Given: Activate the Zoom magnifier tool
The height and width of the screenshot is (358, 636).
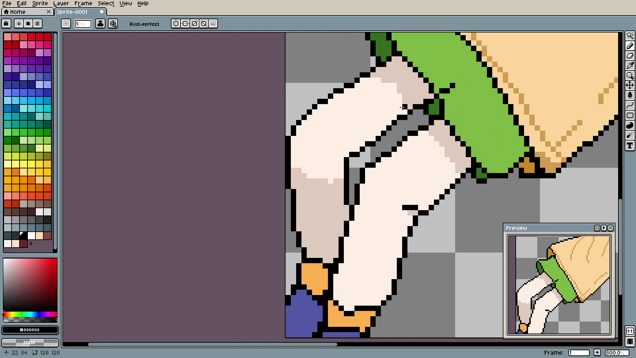Looking at the screenshot, I should point(630,76).
